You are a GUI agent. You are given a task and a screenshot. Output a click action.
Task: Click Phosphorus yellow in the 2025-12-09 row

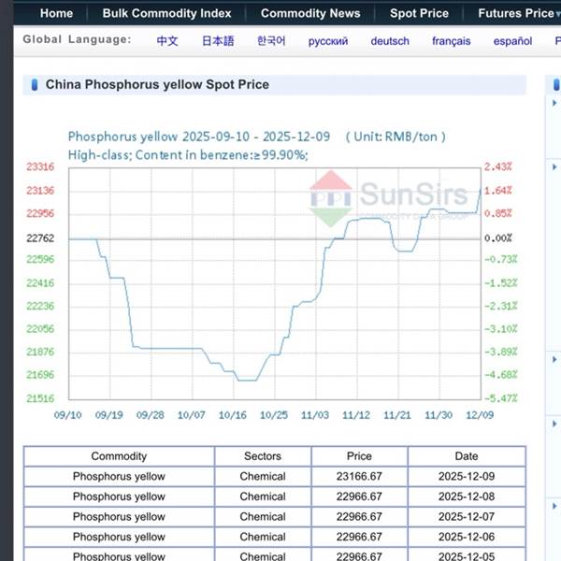coord(119,476)
